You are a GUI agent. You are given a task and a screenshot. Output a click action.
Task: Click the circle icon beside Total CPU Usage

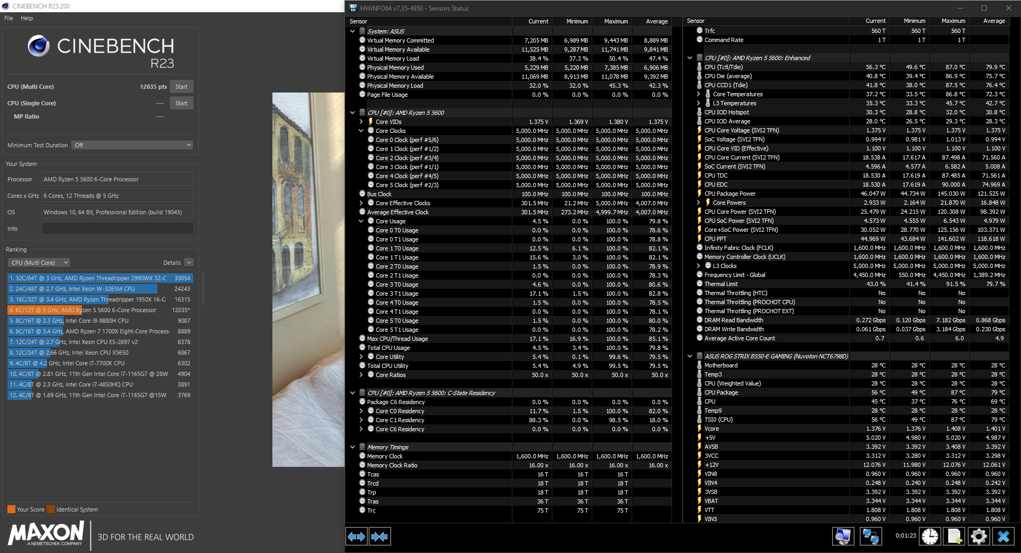362,348
